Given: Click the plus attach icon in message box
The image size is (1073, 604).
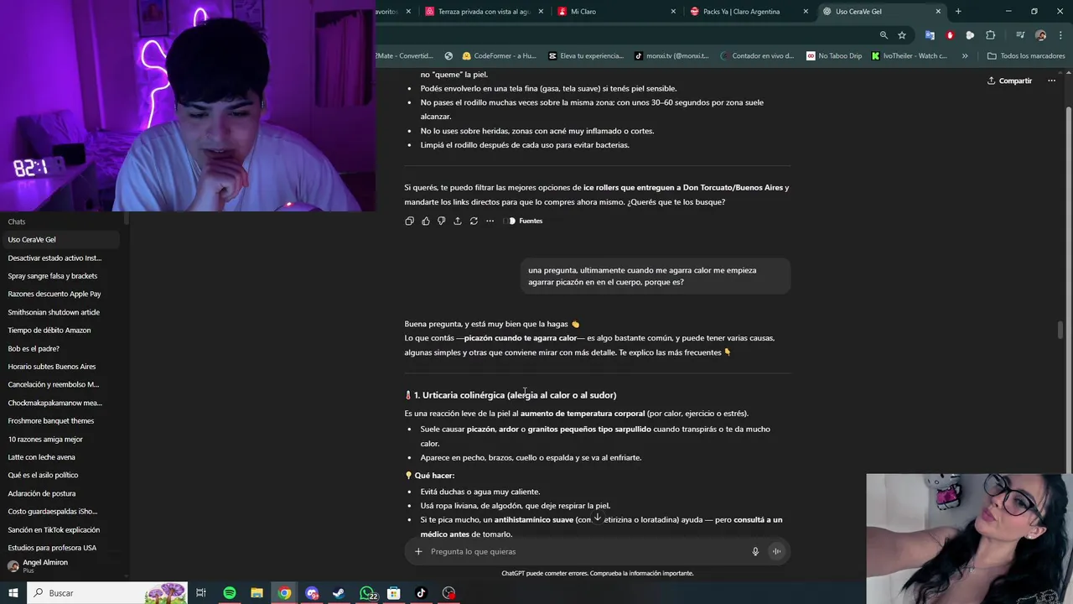Looking at the screenshot, I should 418,551.
